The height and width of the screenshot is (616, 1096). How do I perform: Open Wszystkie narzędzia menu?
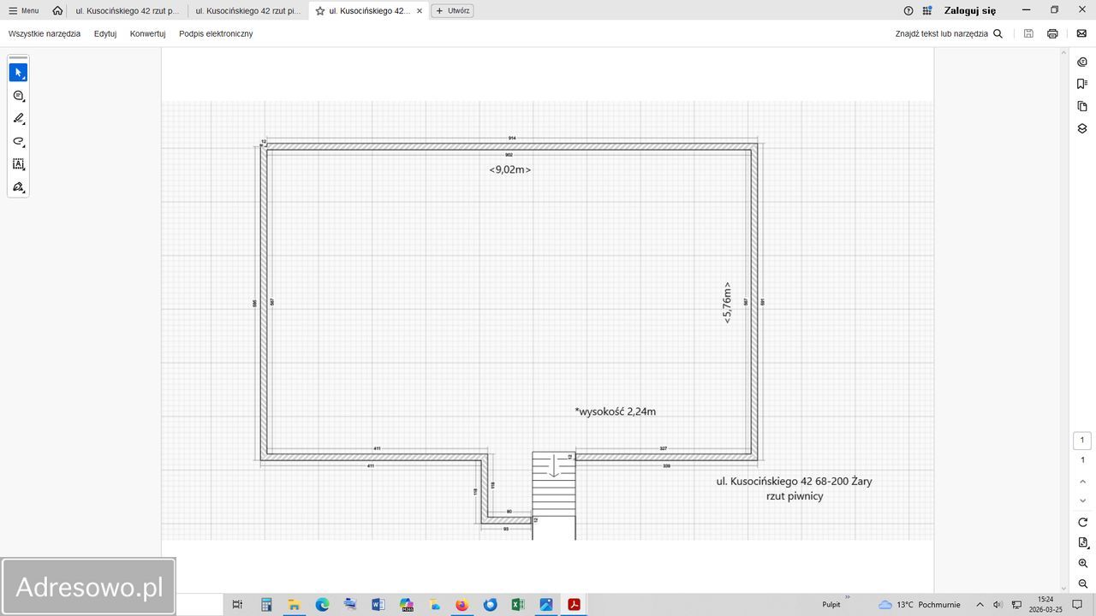[45, 34]
